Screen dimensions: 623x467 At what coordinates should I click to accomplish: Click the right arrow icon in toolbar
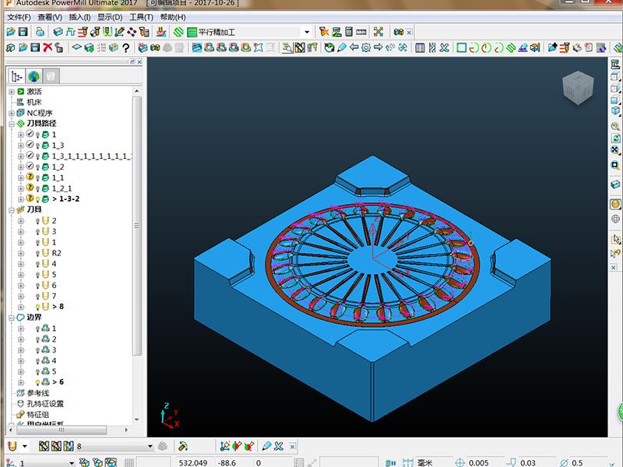(x=378, y=47)
